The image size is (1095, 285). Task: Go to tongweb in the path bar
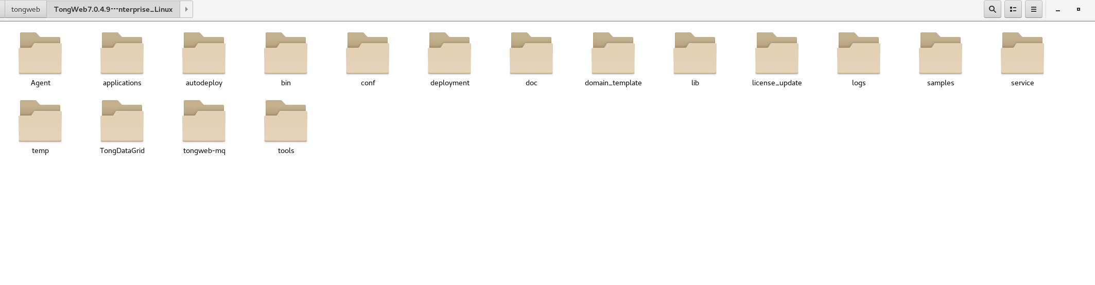(x=25, y=9)
